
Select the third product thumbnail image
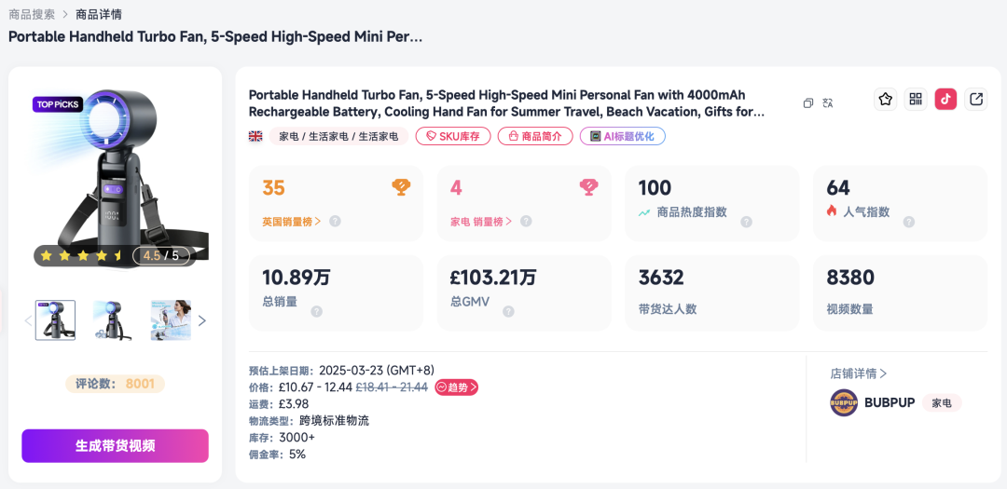point(171,320)
